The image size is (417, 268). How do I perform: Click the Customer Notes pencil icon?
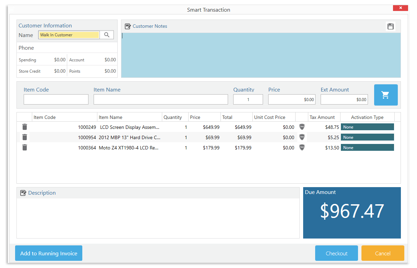tap(128, 26)
